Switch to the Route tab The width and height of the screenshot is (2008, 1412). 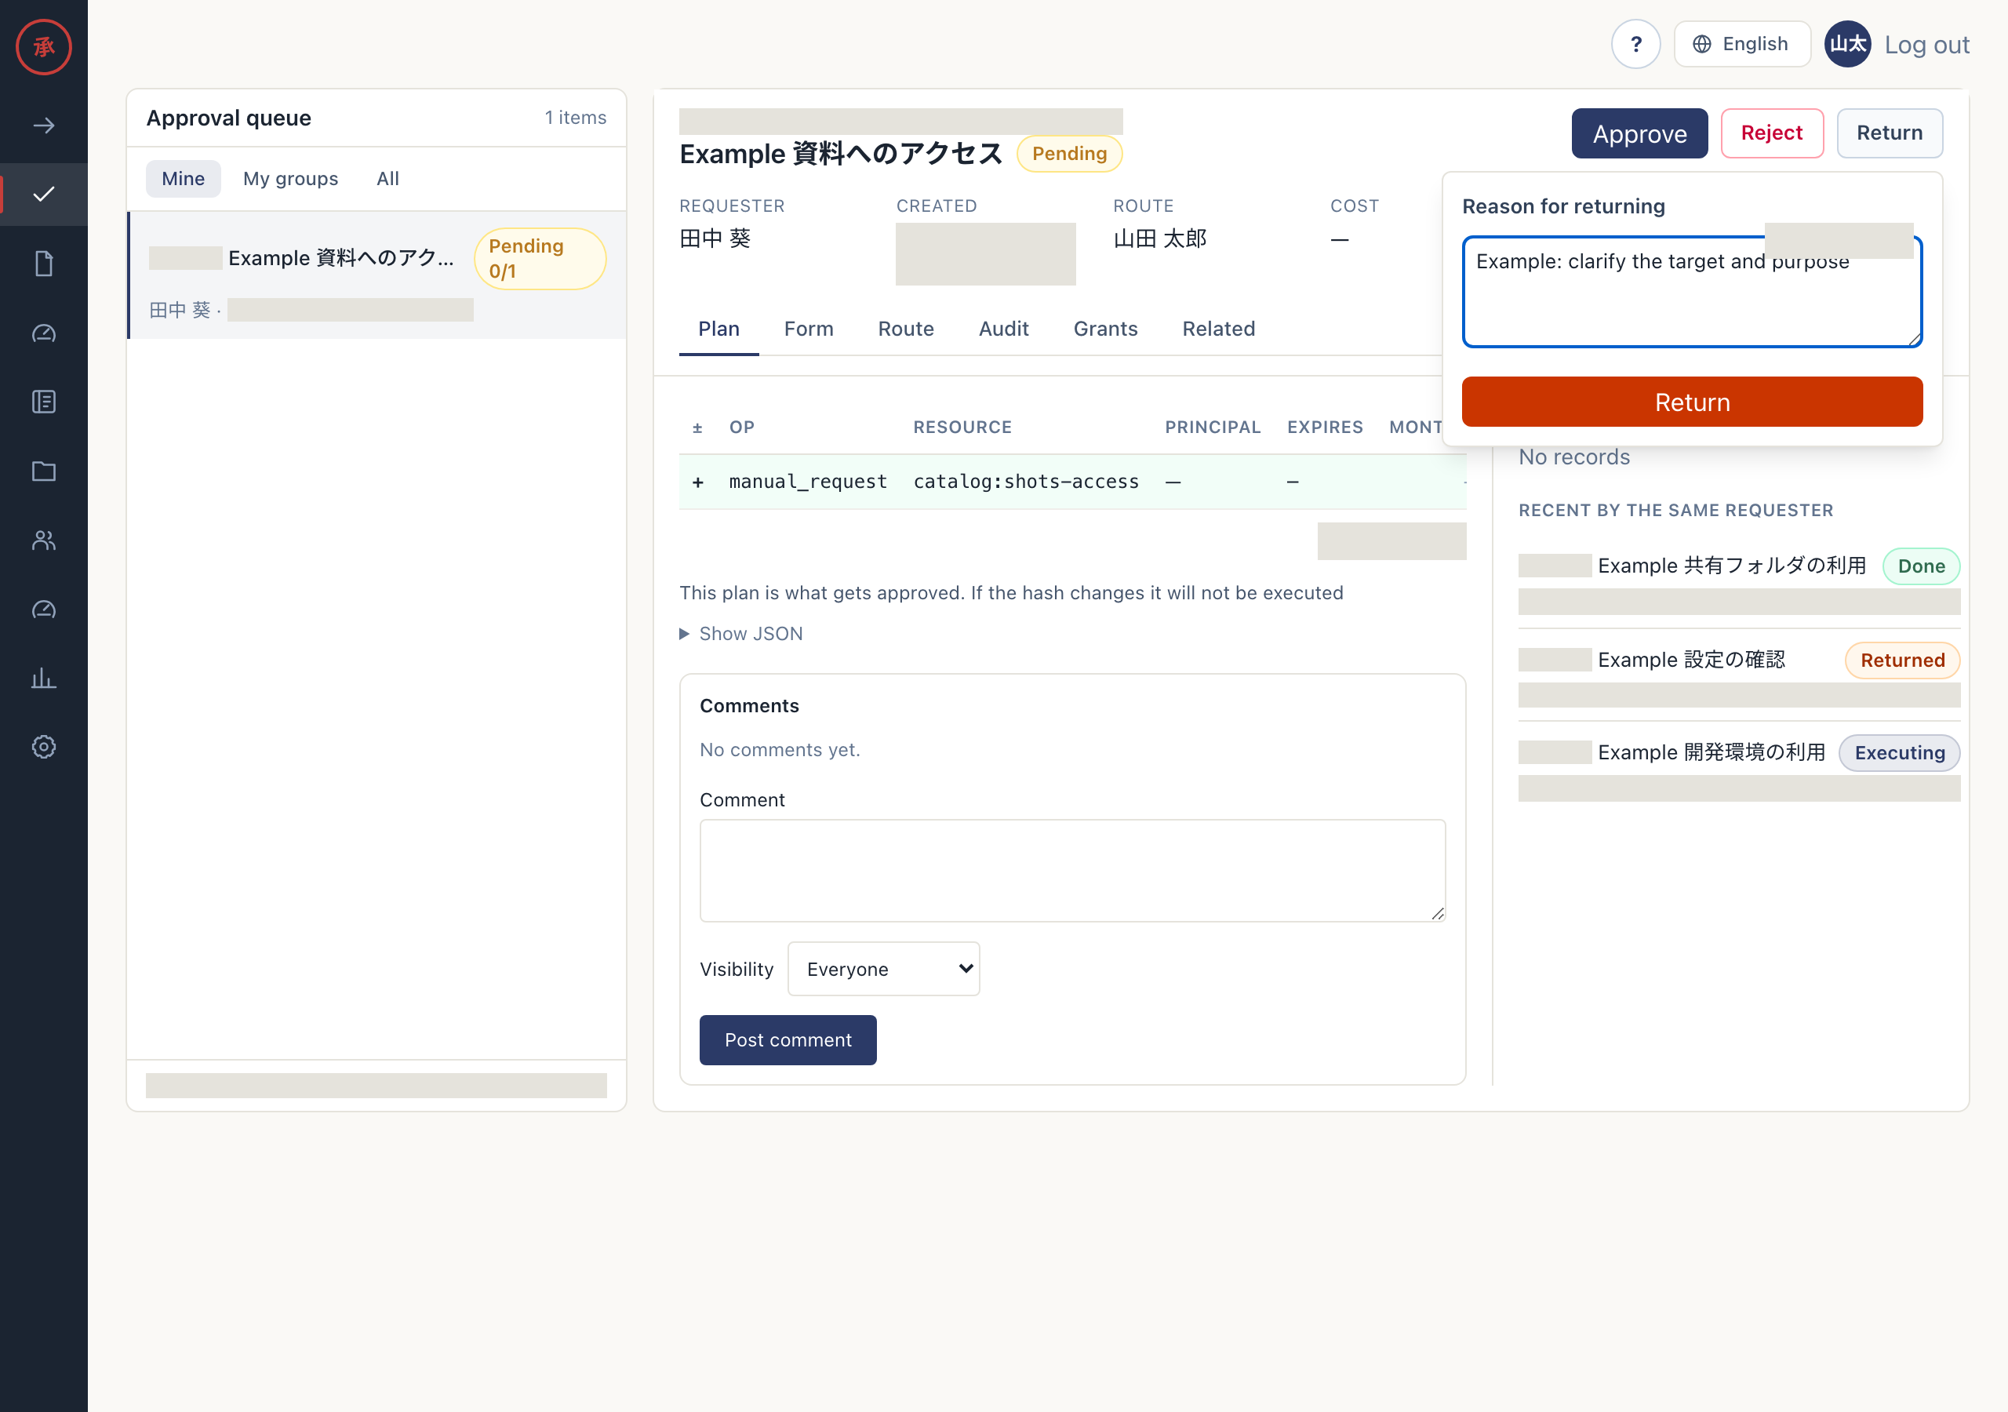[x=906, y=329]
